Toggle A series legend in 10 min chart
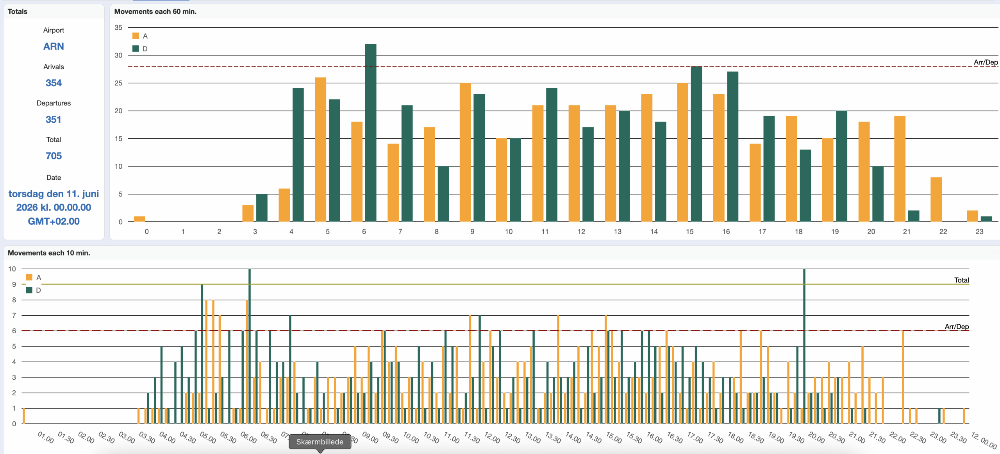1000x454 pixels. 29,277
